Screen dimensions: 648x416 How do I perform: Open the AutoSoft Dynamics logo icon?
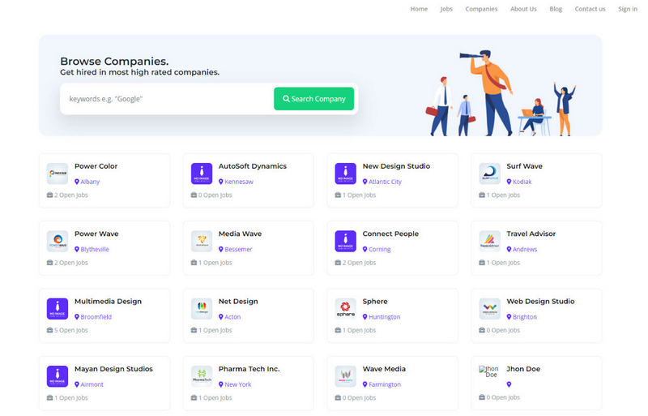[x=202, y=174]
